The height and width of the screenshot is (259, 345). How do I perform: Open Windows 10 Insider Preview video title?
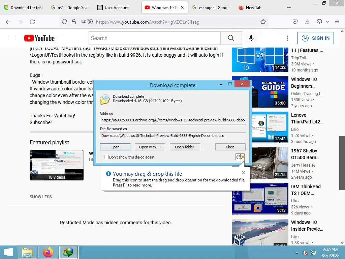(x=307, y=226)
